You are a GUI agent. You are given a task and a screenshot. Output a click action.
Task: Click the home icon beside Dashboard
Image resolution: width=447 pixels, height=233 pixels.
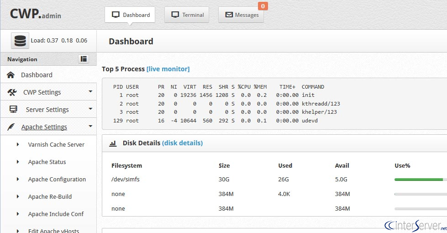(x=11, y=75)
